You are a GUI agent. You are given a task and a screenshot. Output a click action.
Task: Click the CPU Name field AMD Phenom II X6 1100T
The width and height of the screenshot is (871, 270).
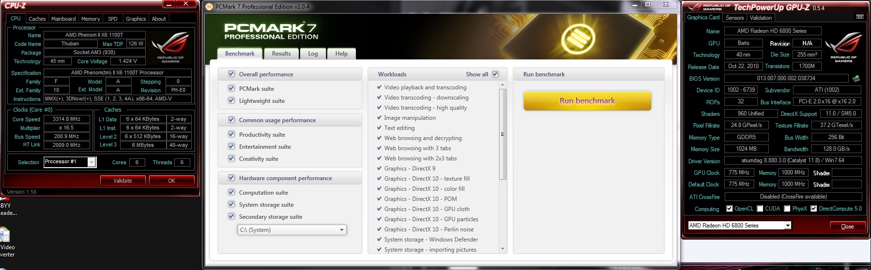(94, 35)
